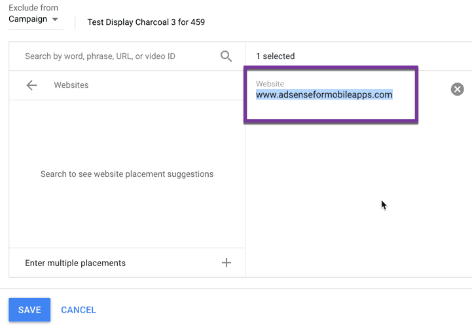Click the search magnifier icon

226,56
